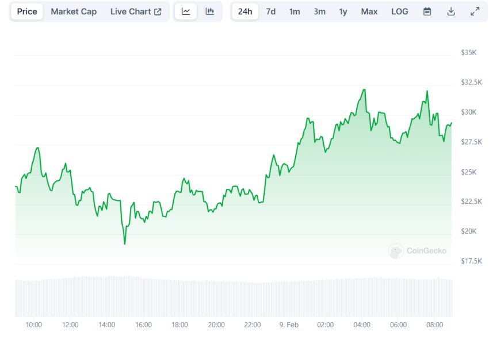This screenshot has height=337, width=489.
Task: Switch to line chart view icon
Action: coord(186,11)
